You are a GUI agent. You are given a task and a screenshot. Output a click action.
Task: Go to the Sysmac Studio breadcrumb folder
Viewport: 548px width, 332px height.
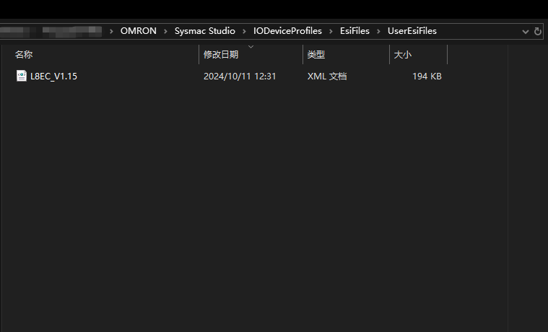(204, 31)
